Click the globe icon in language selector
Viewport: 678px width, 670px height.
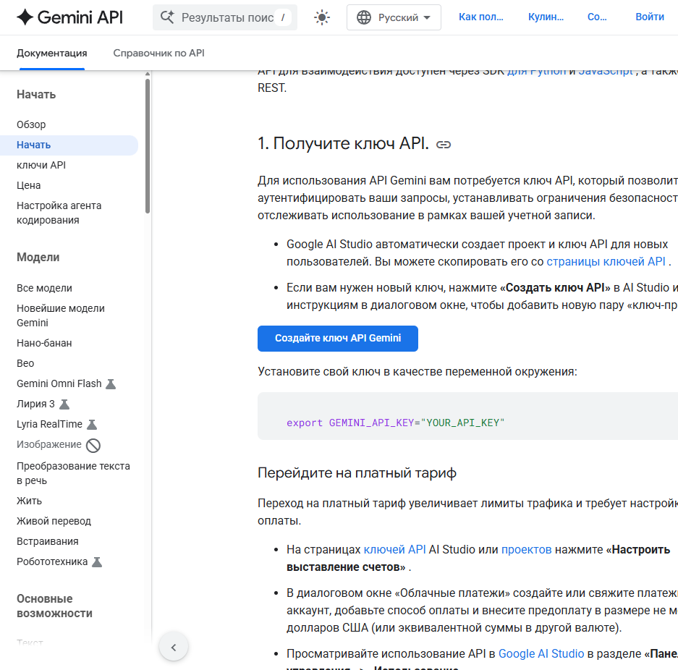point(364,17)
